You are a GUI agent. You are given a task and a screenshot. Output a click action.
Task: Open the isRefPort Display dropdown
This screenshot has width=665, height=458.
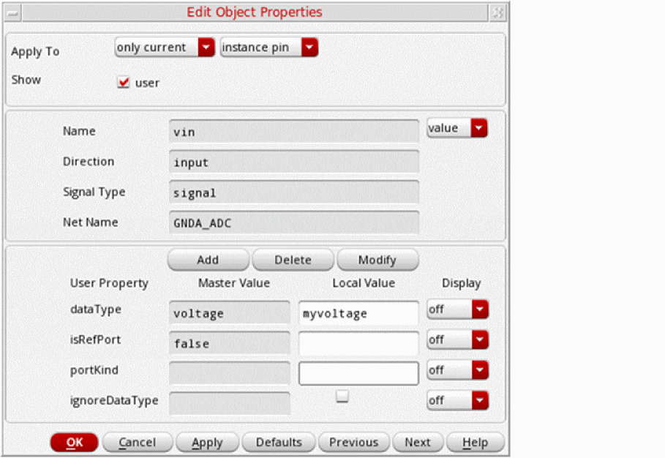click(x=458, y=339)
